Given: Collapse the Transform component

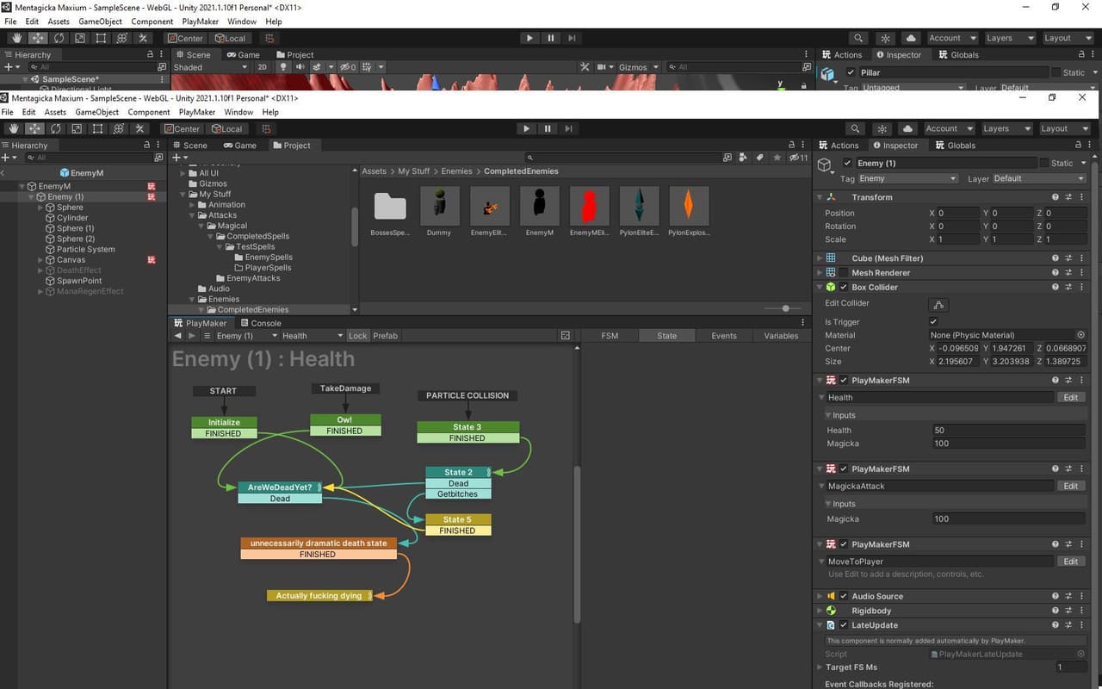Looking at the screenshot, I should [819, 197].
